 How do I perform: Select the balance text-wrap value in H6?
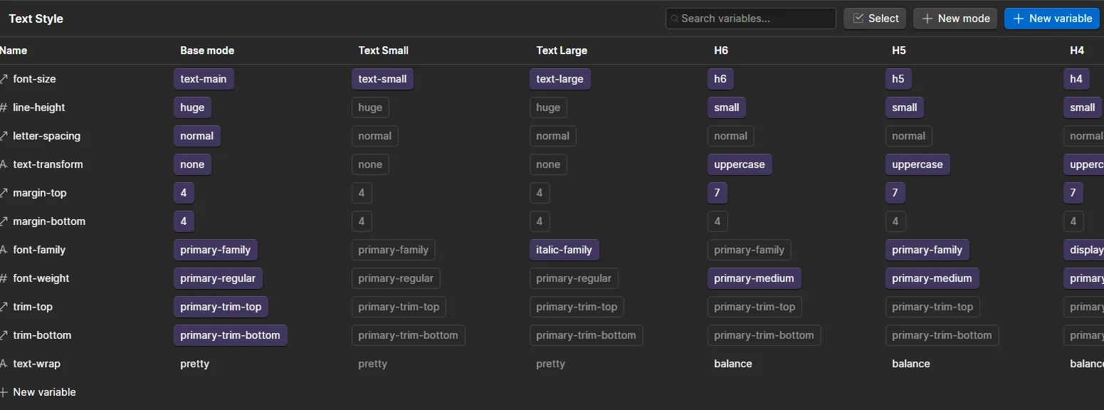(x=733, y=364)
